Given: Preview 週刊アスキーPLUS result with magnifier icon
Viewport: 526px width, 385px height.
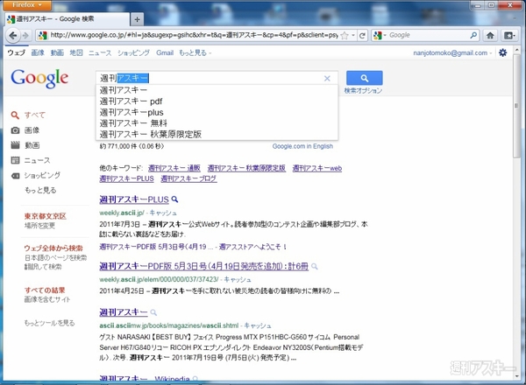Looking at the screenshot, I should 174,199.
